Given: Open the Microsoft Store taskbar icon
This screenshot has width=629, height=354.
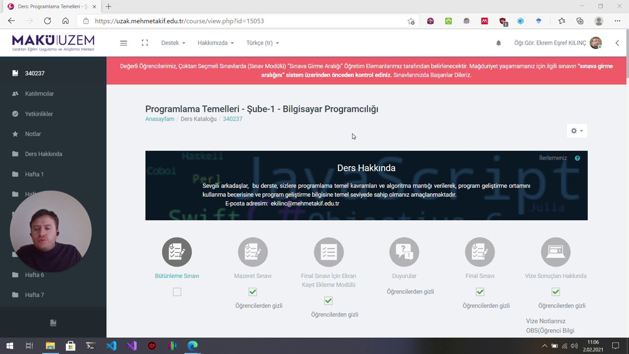Looking at the screenshot, I should click(70, 346).
